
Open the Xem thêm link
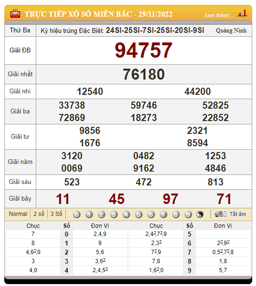point(219,15)
